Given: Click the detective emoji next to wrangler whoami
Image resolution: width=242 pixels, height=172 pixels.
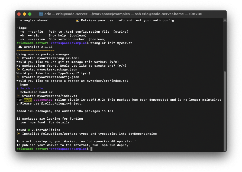Looking at the screenshot, I should [x=77, y=21].
